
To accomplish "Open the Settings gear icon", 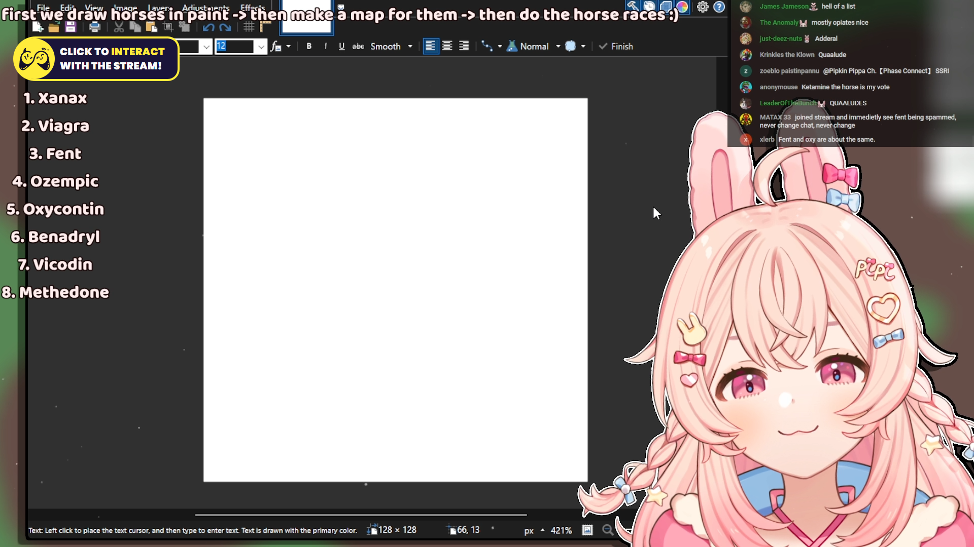I will pyautogui.click(x=703, y=7).
